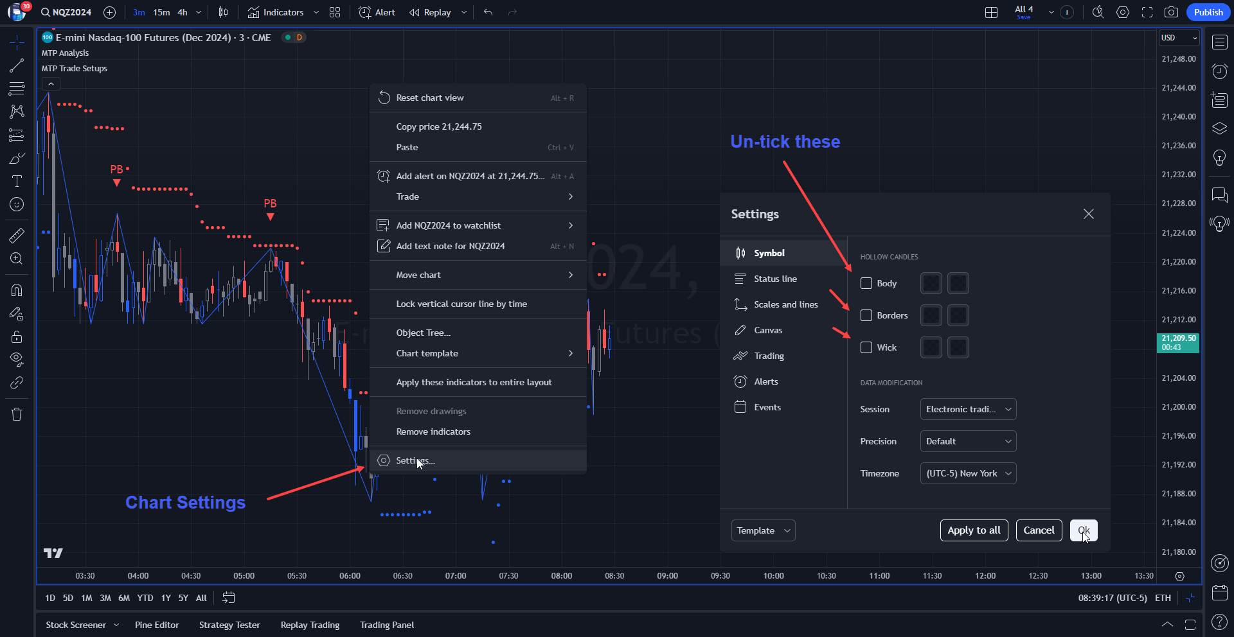Activate the Text annotation tool

click(17, 181)
